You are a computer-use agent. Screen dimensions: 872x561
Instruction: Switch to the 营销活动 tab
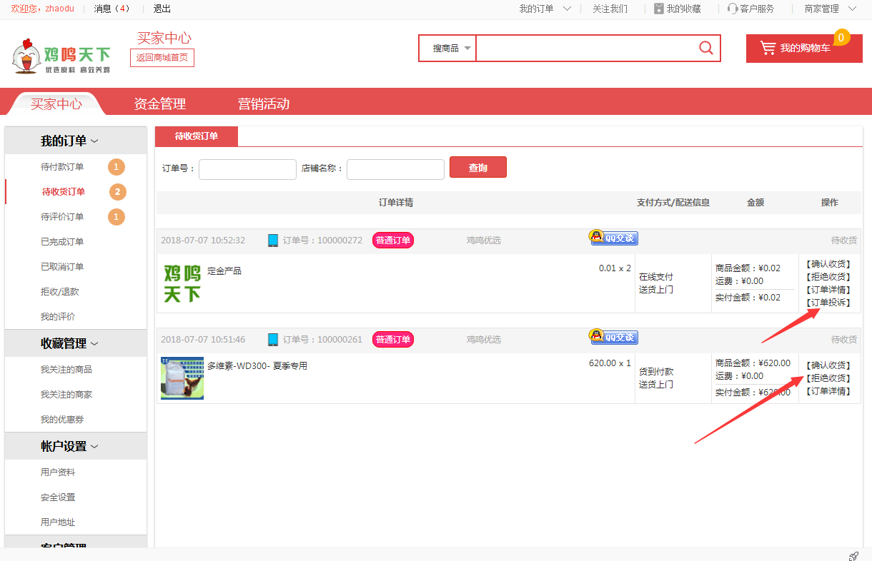[x=263, y=104]
